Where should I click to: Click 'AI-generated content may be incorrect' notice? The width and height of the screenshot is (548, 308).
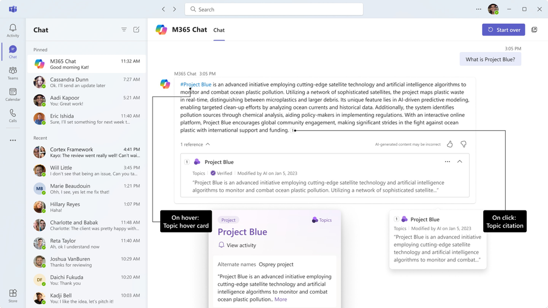[x=408, y=144]
